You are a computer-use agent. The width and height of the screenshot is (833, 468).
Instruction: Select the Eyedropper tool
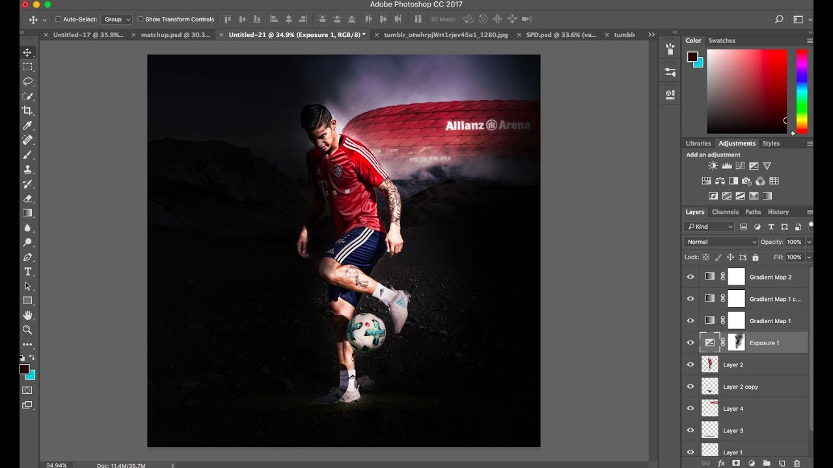click(x=27, y=125)
